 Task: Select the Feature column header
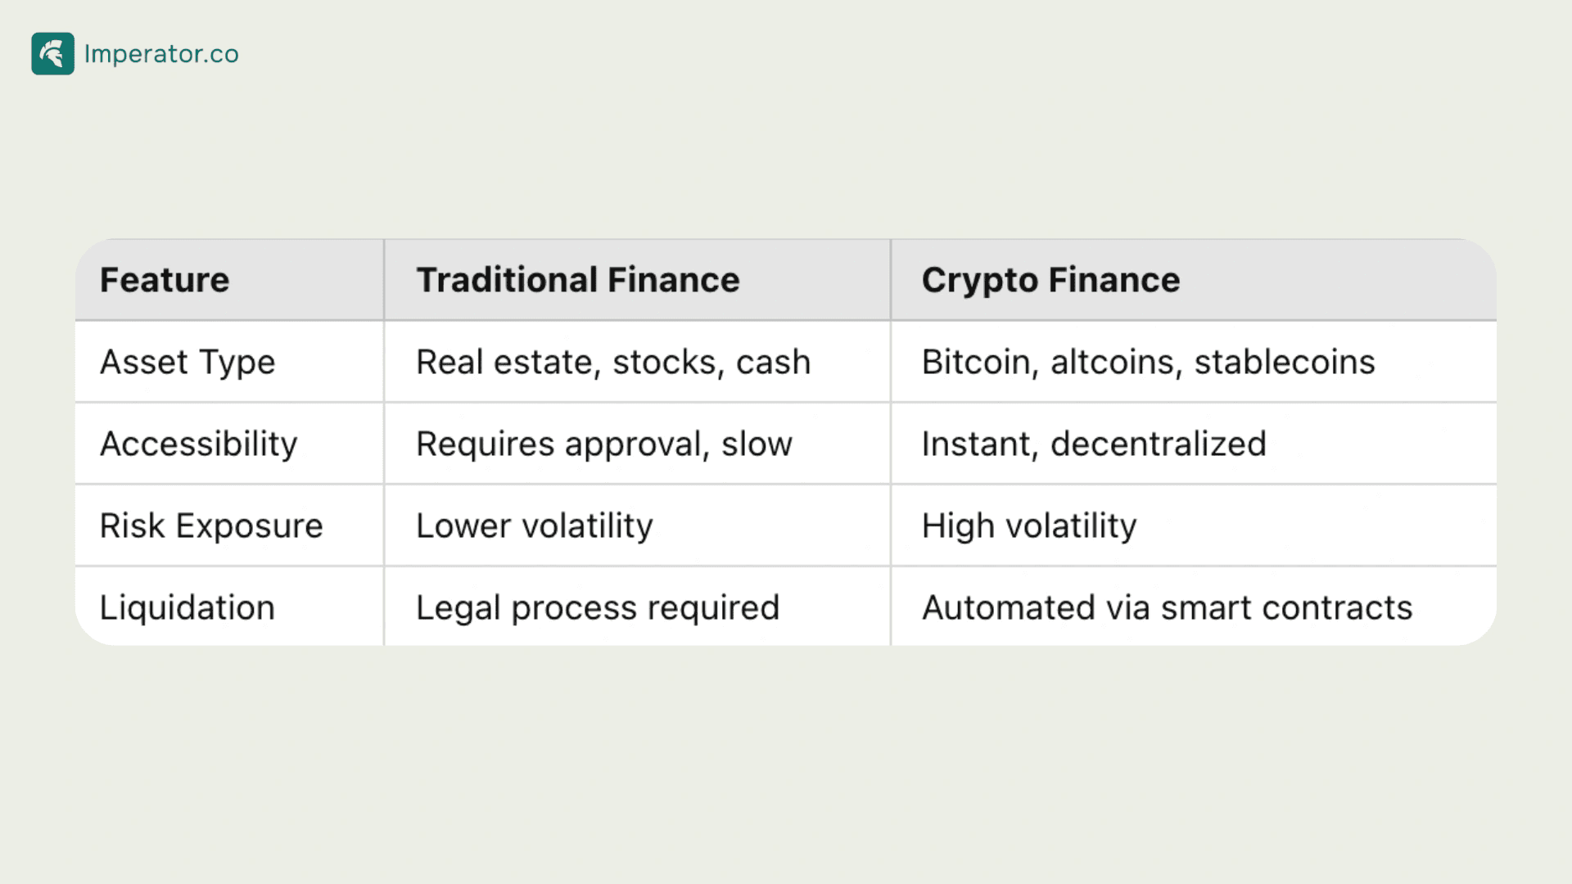pyautogui.click(x=165, y=280)
